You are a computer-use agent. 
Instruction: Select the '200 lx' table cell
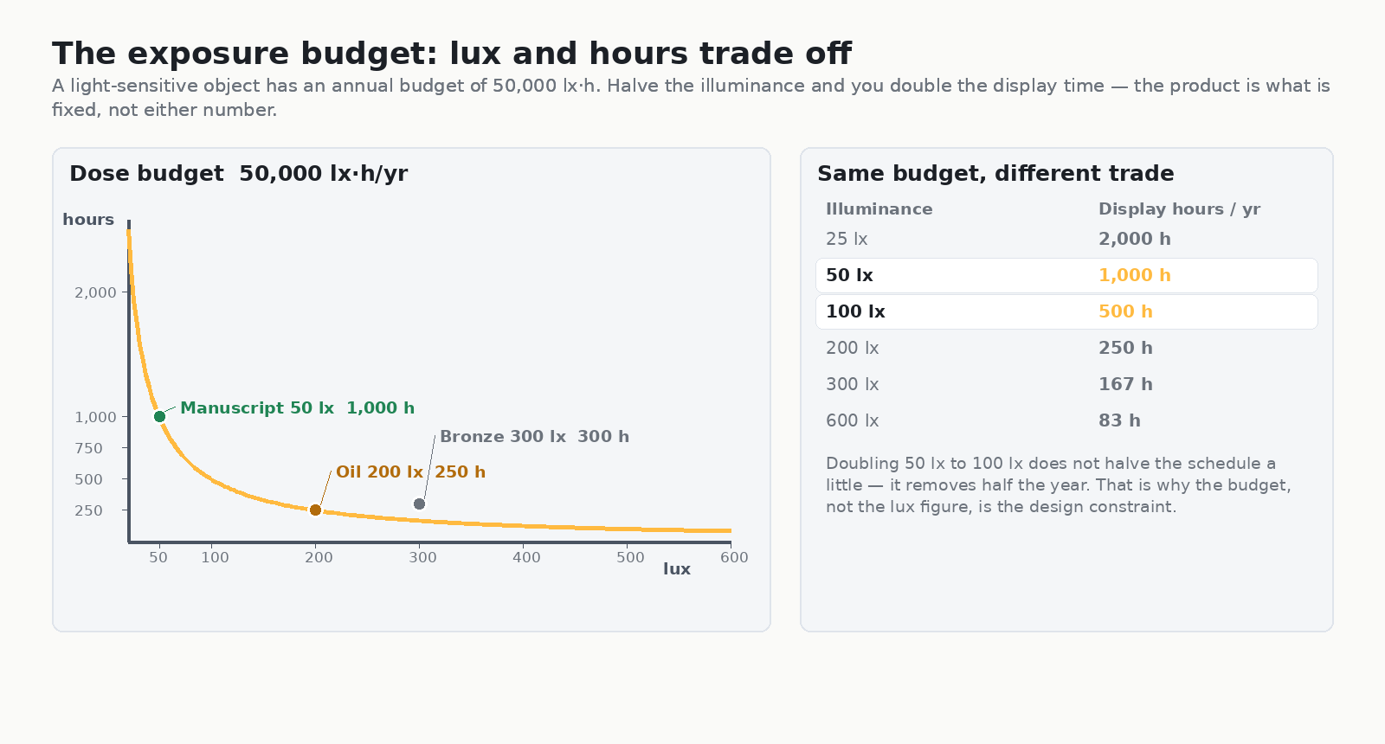click(852, 349)
